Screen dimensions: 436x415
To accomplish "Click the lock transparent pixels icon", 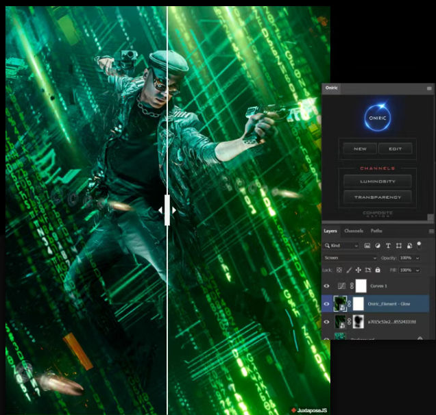I will click(339, 271).
